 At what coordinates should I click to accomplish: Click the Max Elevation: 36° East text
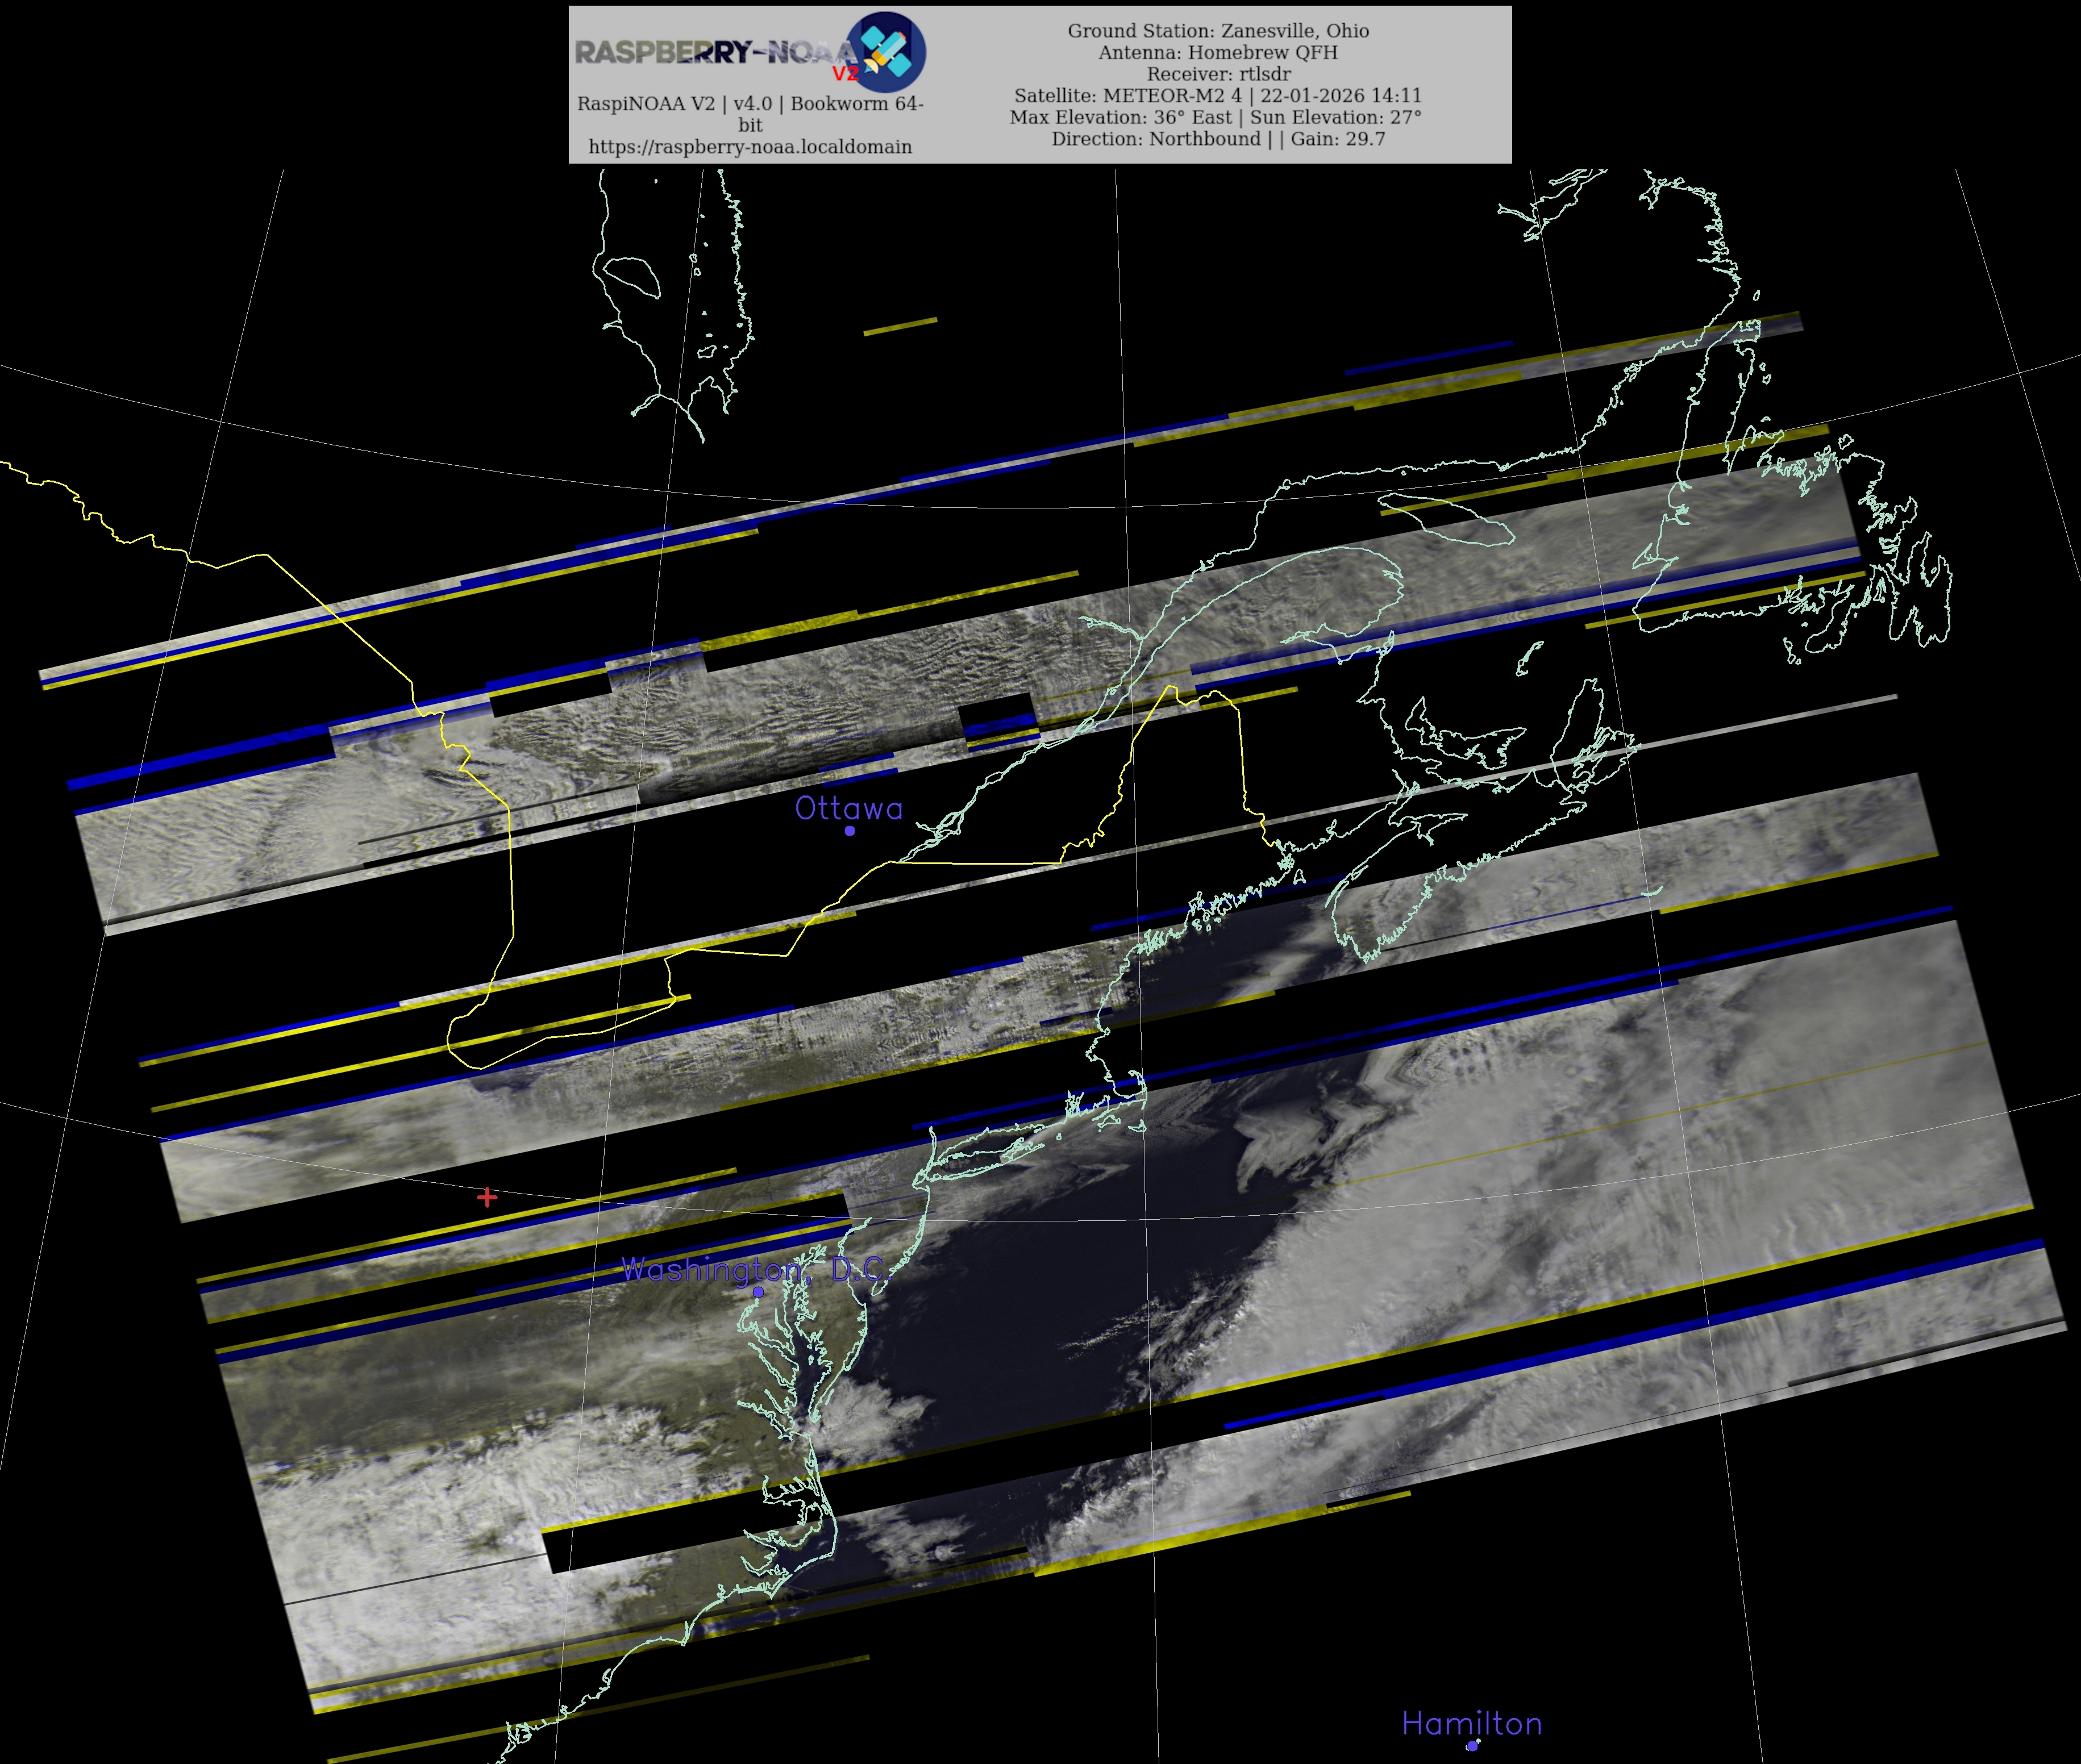pos(1120,117)
